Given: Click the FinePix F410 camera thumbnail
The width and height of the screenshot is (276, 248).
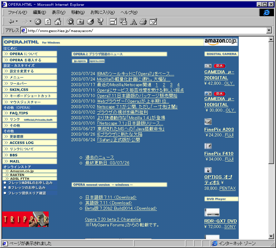Looking at the screenshot, I should (x=208, y=146).
